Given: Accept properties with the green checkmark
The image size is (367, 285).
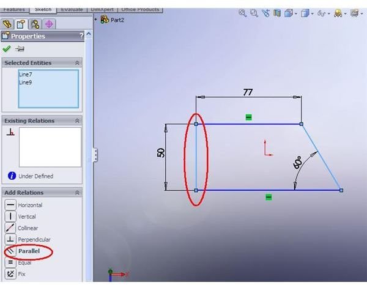Looking at the screenshot, I should (x=6, y=49).
